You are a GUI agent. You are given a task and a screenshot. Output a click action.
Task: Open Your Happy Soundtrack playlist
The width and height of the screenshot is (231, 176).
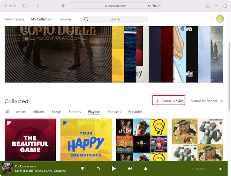86,140
